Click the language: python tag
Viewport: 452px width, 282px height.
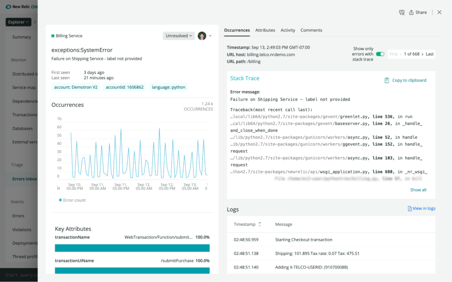(x=168, y=87)
